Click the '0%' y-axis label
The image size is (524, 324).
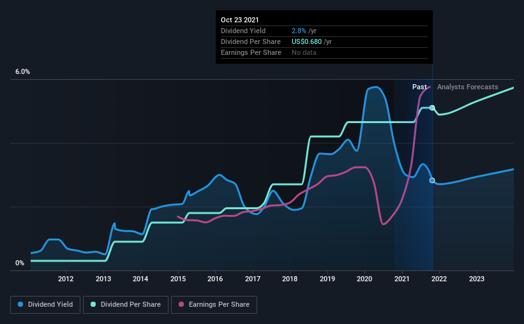point(20,263)
